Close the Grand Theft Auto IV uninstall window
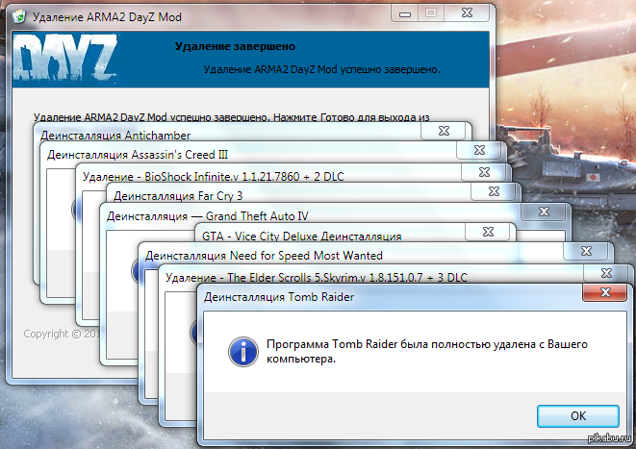The width and height of the screenshot is (636, 449). click(x=544, y=212)
